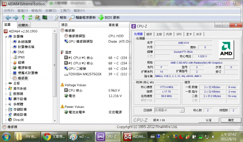Select 便攜式計算機 tree item
Viewport: 243px width, 142px height.
pos(25,73)
